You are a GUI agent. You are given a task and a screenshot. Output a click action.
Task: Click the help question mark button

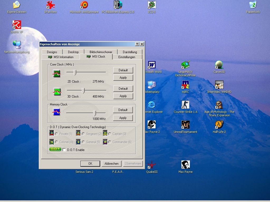point(137,44)
